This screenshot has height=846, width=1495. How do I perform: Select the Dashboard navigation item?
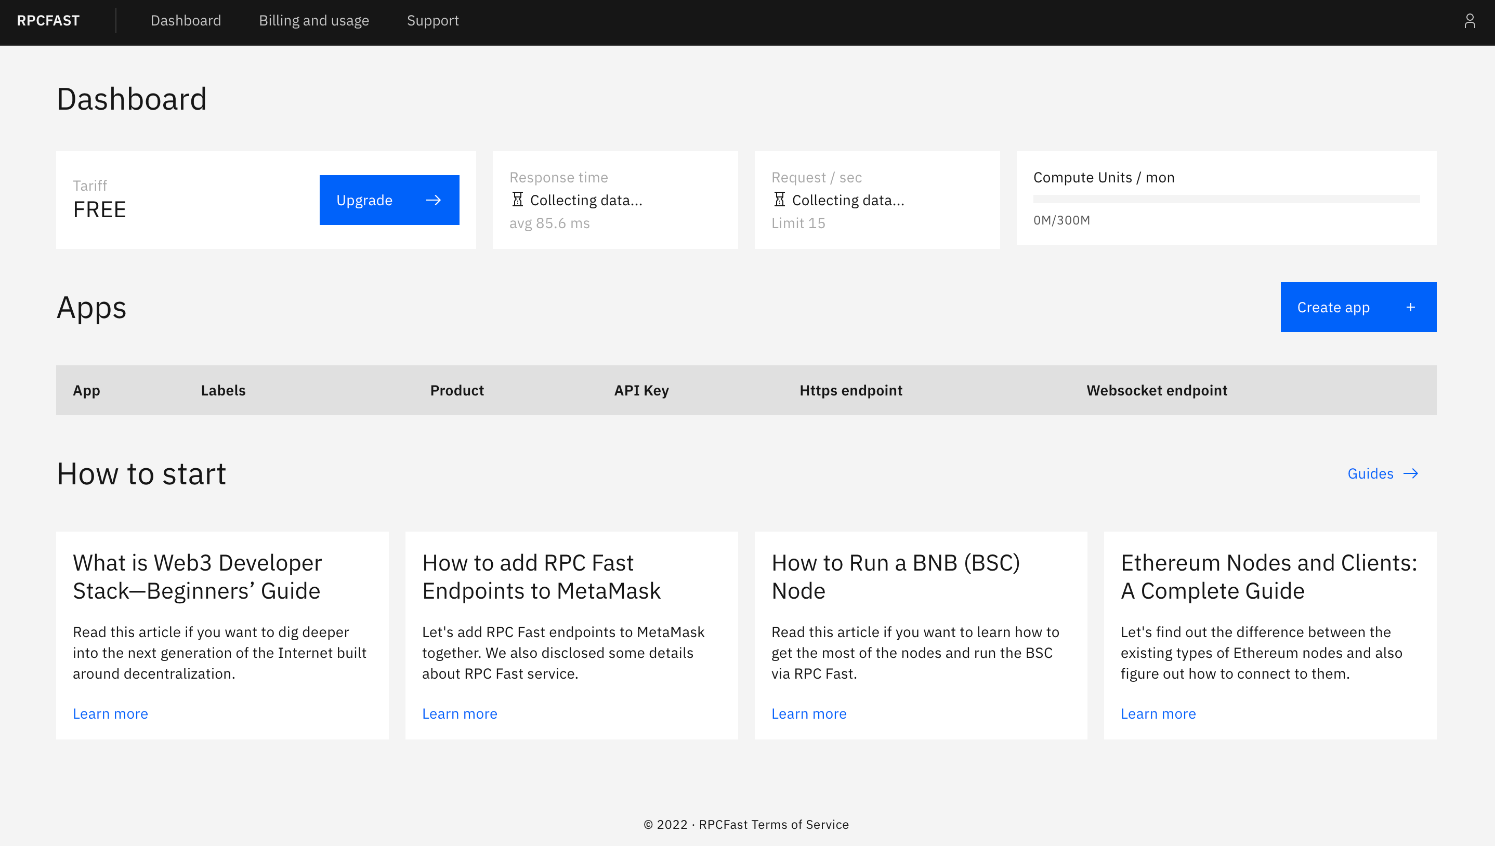point(186,20)
